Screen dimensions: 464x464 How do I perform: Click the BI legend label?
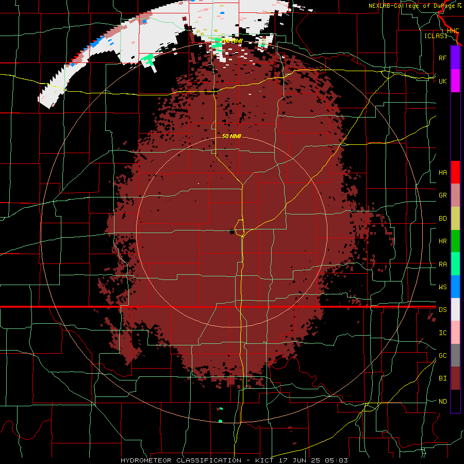pyautogui.click(x=442, y=378)
